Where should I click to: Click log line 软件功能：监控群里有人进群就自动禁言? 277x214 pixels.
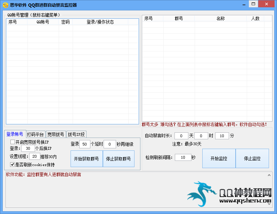pos(43,175)
